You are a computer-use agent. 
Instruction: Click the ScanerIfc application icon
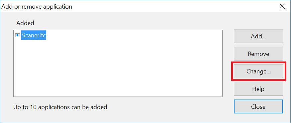pyautogui.click(x=18, y=35)
